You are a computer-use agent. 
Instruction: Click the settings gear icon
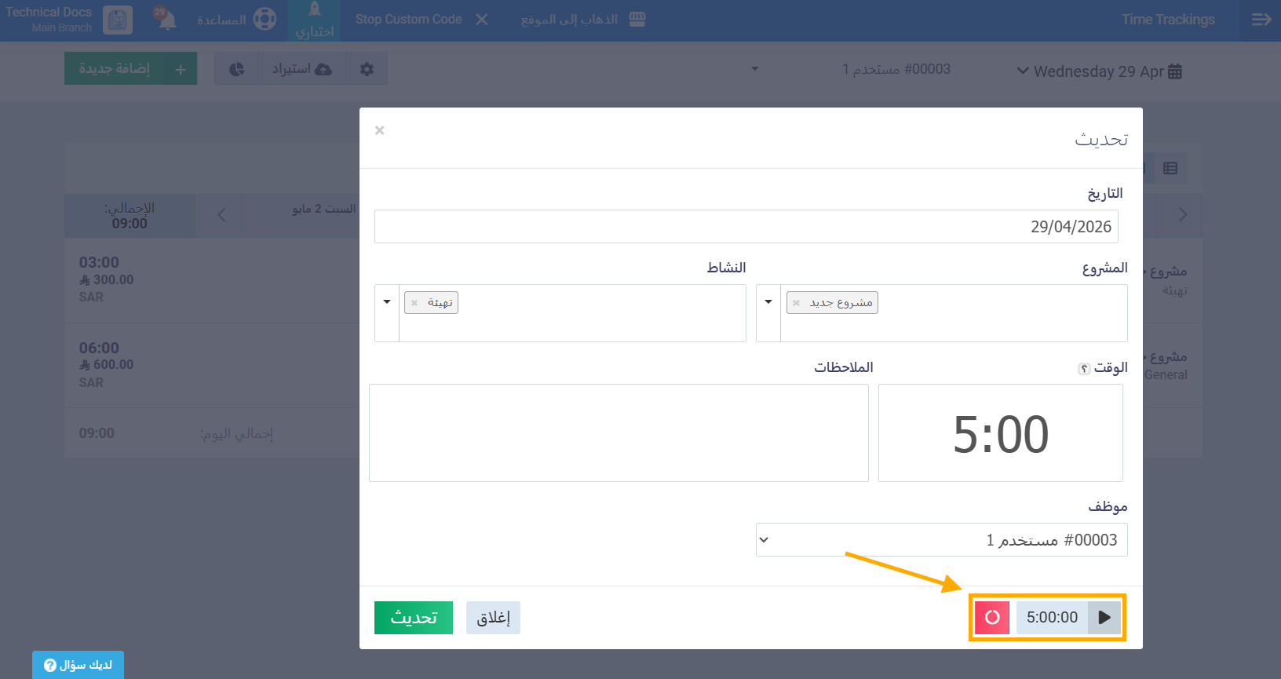coord(367,69)
